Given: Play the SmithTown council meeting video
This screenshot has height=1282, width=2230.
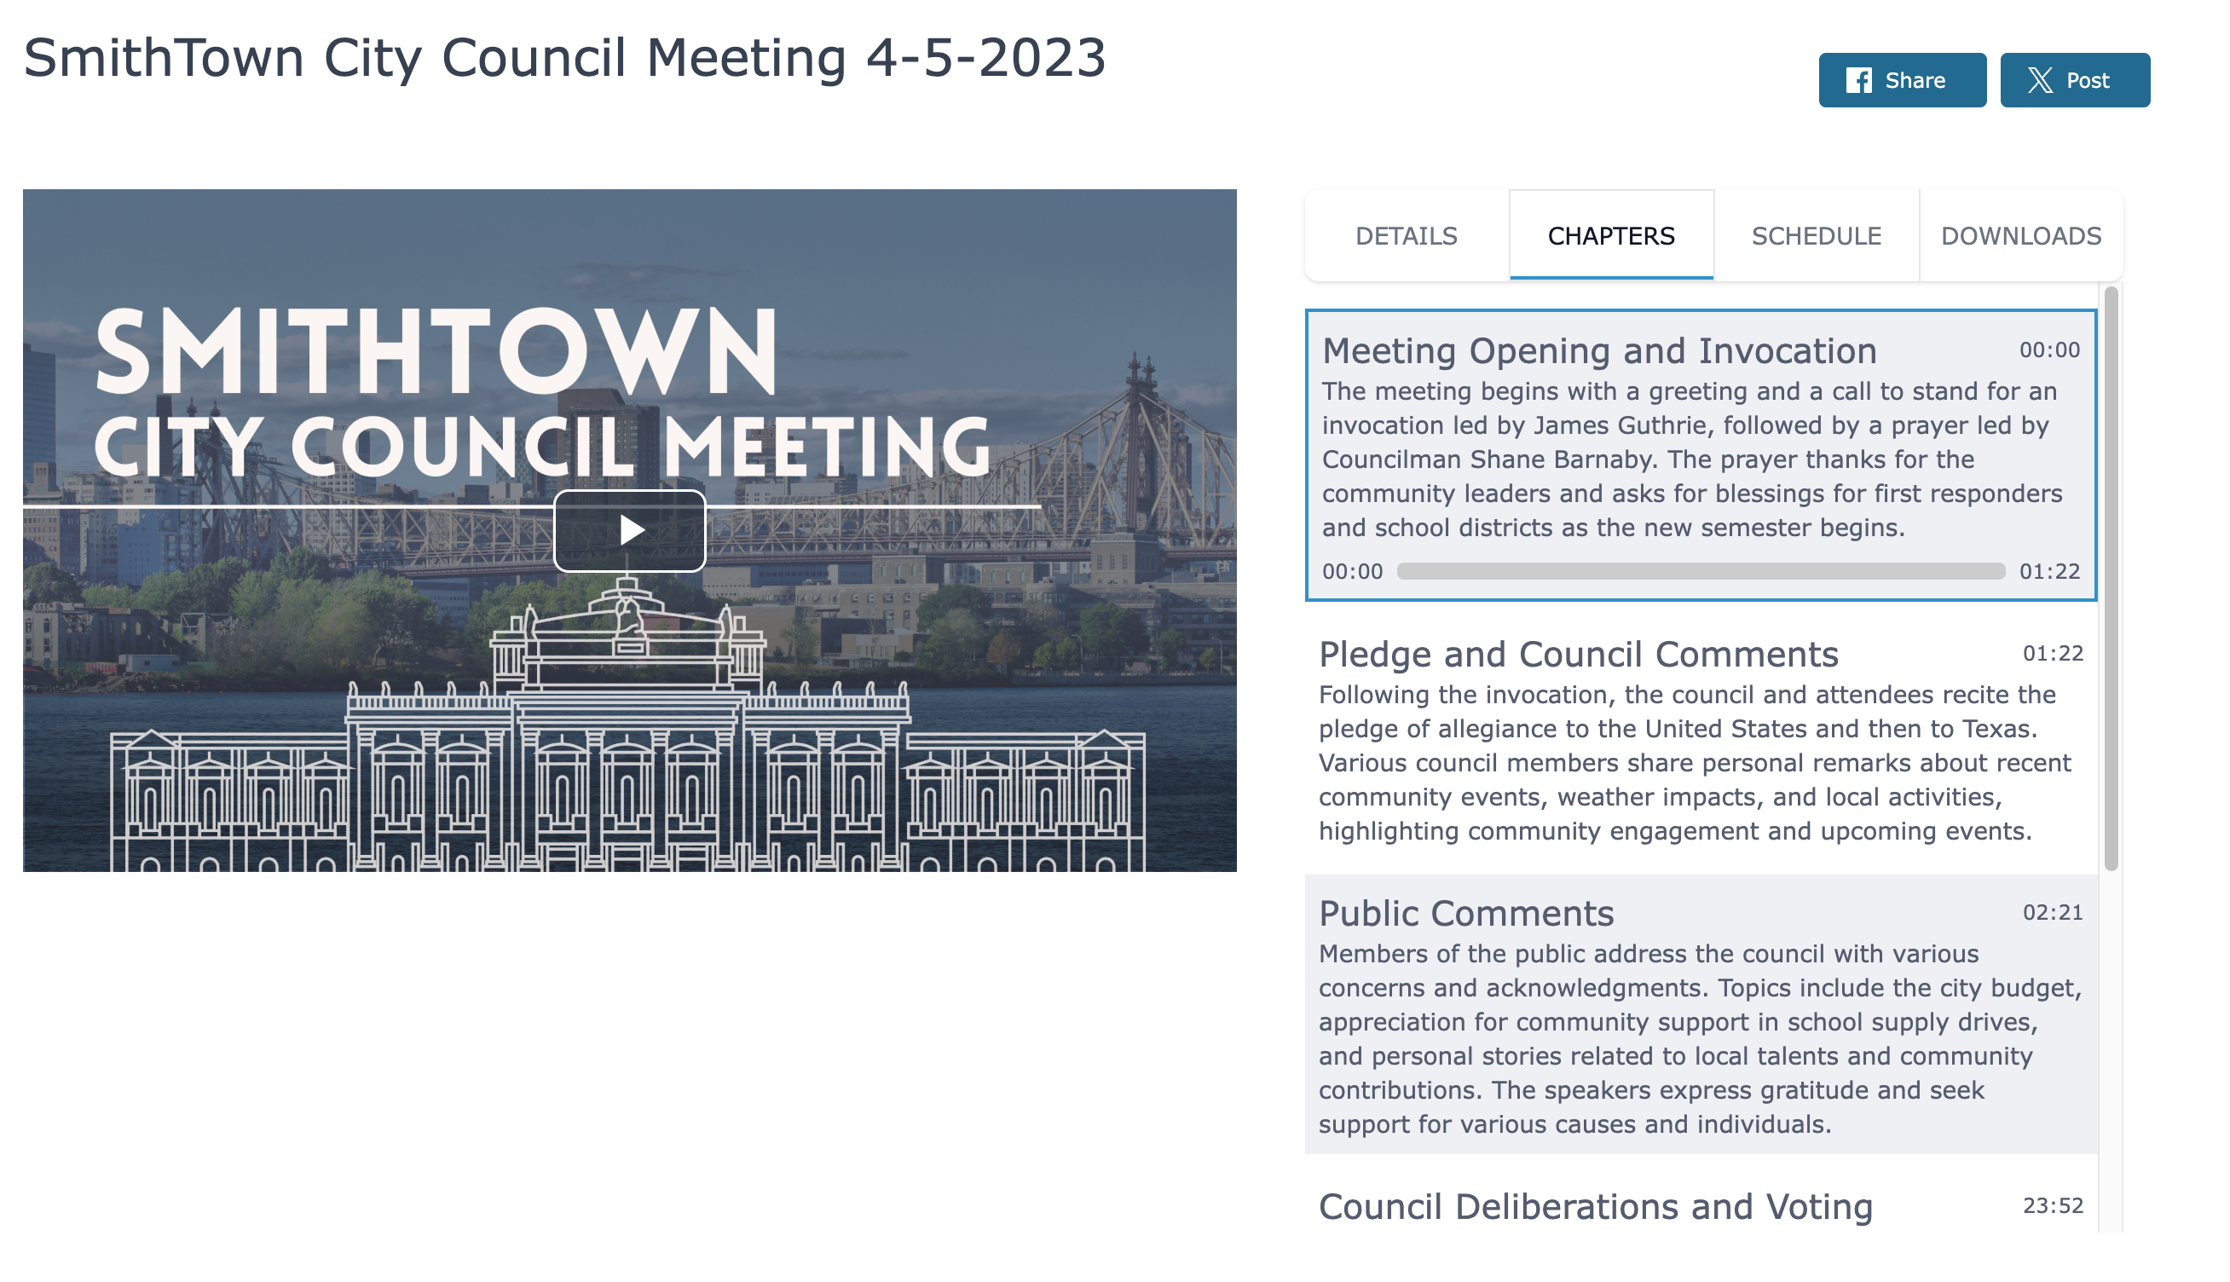Looking at the screenshot, I should [x=629, y=530].
